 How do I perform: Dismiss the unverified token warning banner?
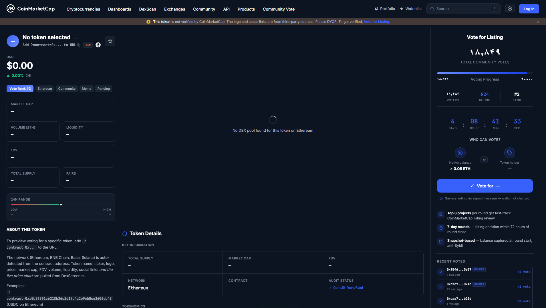538,22
